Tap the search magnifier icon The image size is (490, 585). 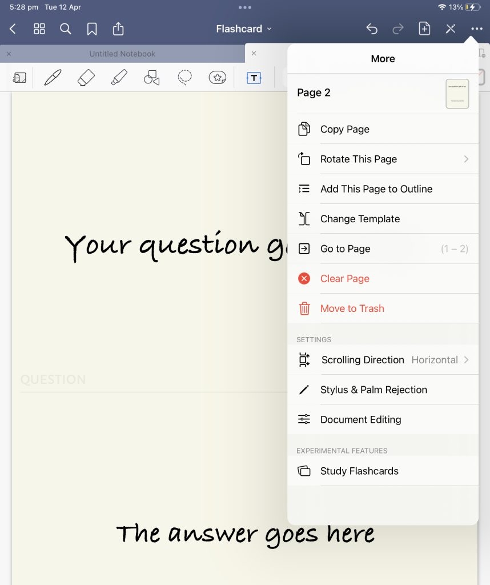(66, 29)
